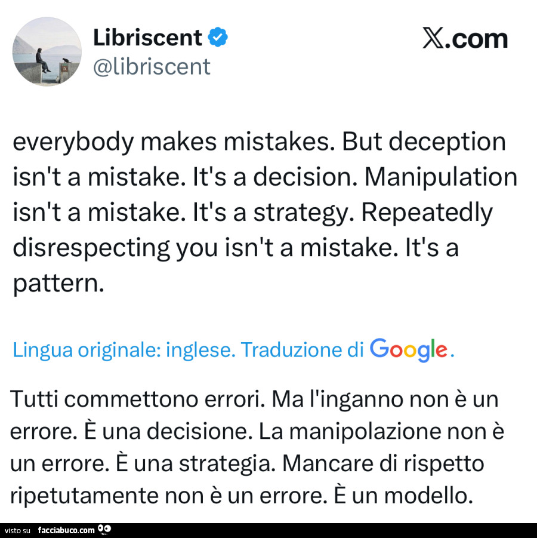Screen dimensions: 537x538
Task: Click the colorful Google logo
Action: (409, 350)
